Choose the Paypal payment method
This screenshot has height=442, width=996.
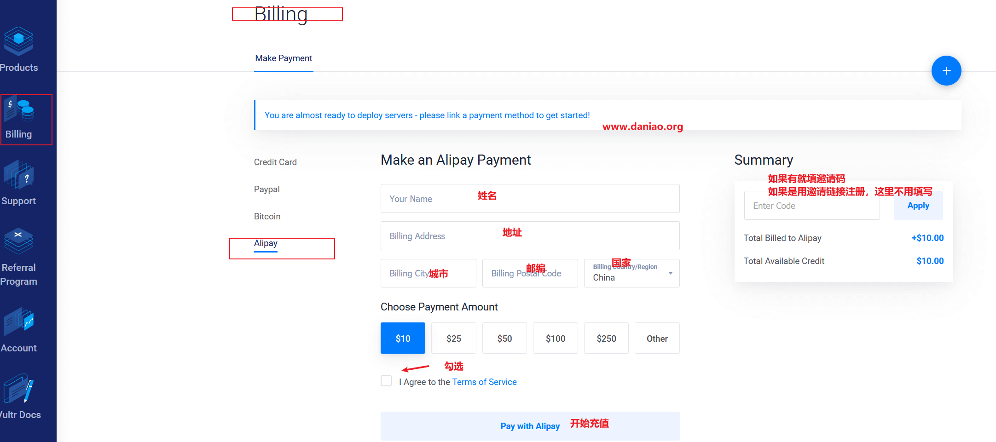click(266, 189)
